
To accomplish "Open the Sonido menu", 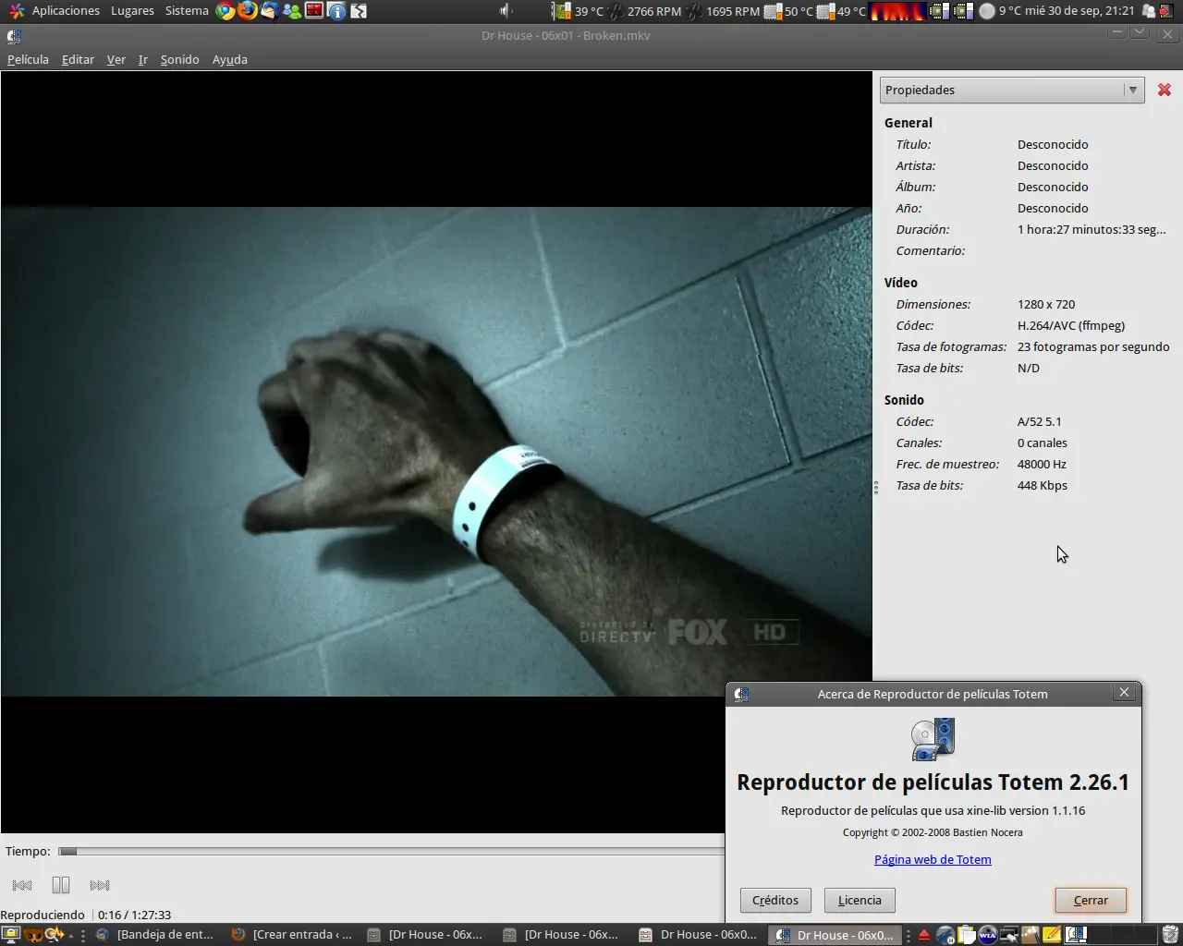I will [179, 59].
